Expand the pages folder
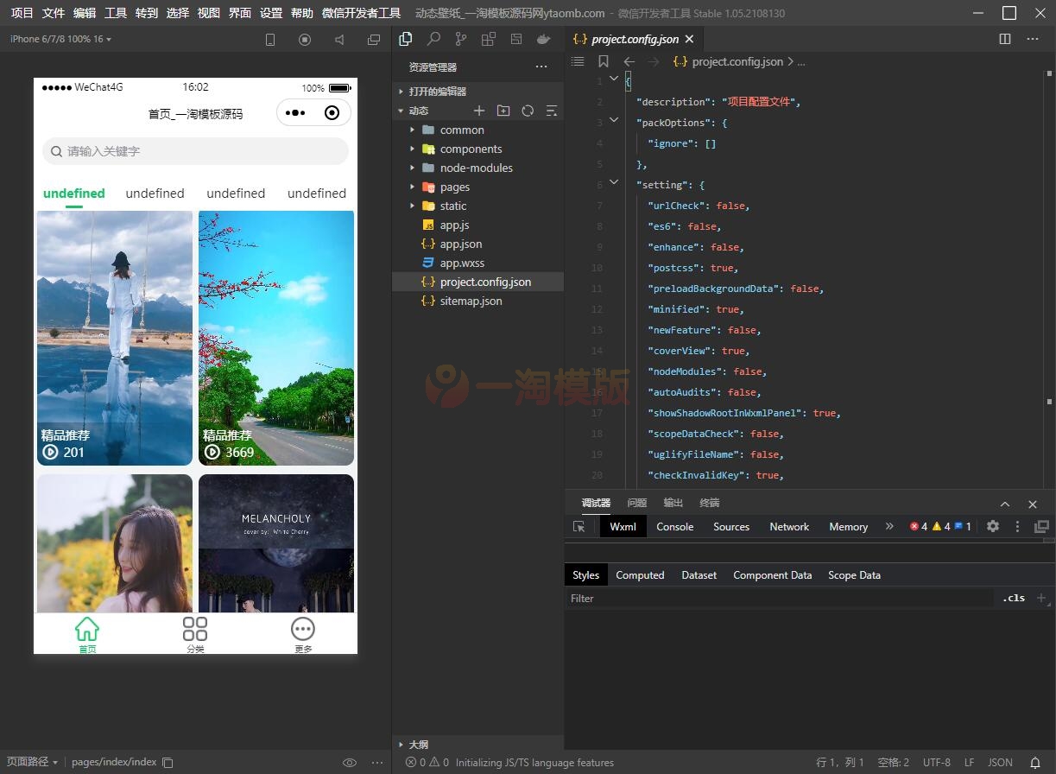This screenshot has height=774, width=1056. (x=454, y=187)
